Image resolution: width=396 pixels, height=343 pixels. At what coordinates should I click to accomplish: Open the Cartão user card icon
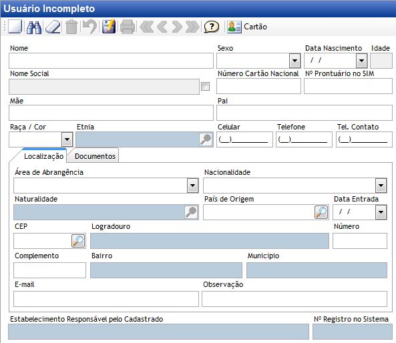(x=234, y=27)
